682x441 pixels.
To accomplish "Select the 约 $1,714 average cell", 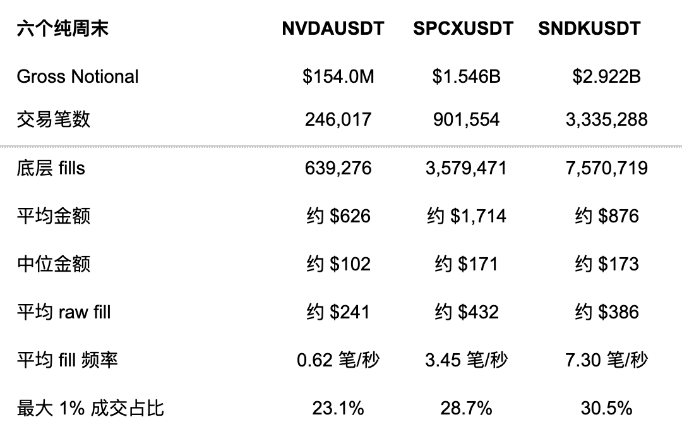I will coord(466,216).
